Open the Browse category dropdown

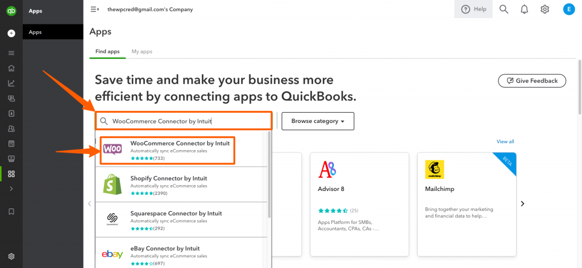coord(318,121)
